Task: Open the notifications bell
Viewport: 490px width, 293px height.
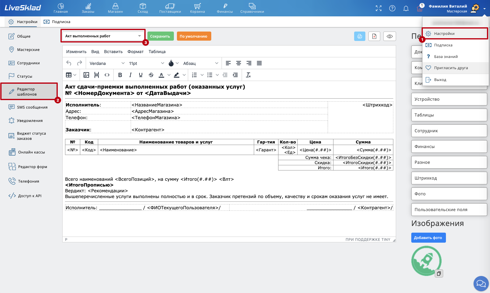Action: pyautogui.click(x=406, y=8)
